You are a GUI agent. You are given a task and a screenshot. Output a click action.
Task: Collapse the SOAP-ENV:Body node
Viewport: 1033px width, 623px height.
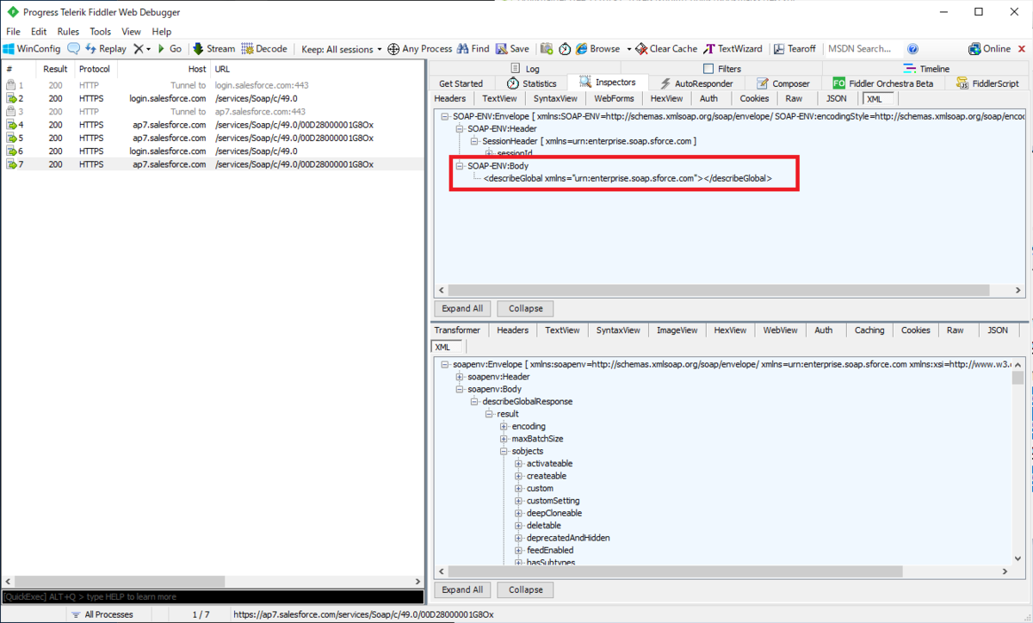(459, 165)
